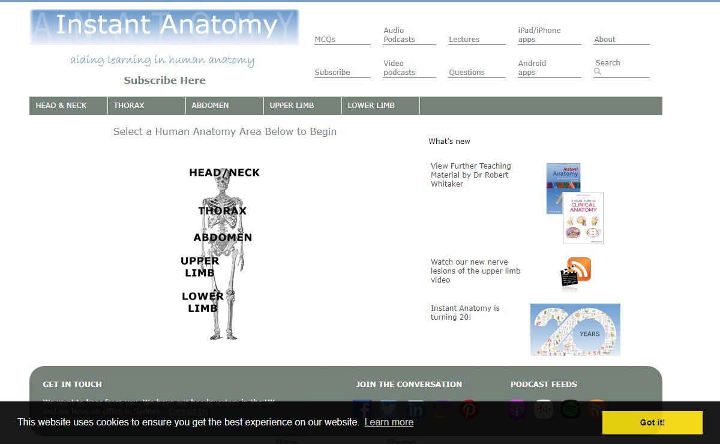Open the ABDOMEN menu
This screenshot has height=444, width=720.
[224, 106]
